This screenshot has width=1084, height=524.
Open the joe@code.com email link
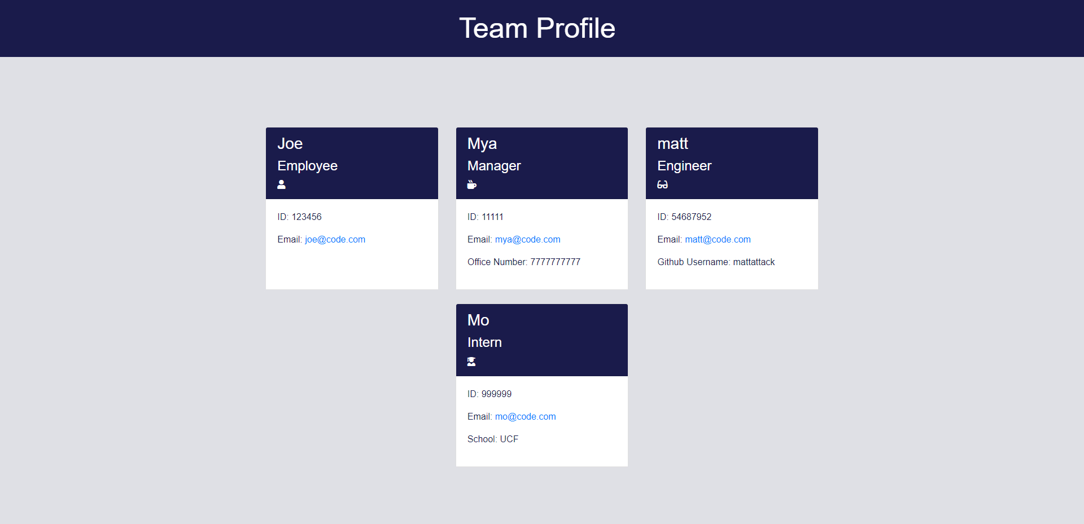[x=334, y=239]
